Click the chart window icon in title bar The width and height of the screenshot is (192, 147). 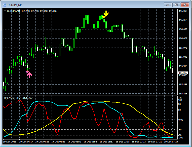point(4,5)
